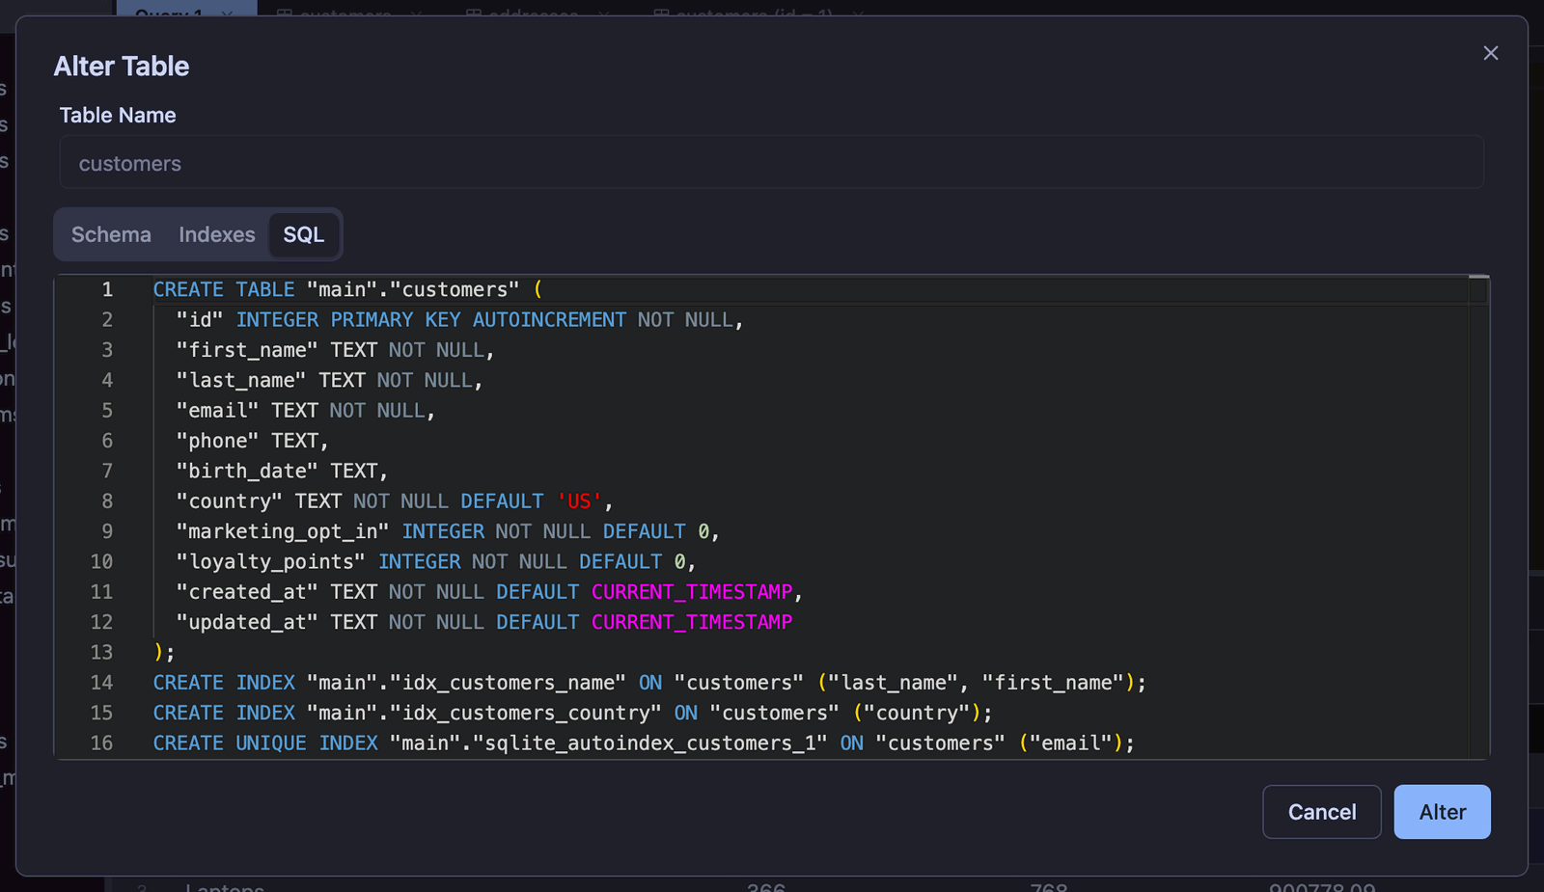Click line 1 CREATE TABLE statement

(x=347, y=289)
